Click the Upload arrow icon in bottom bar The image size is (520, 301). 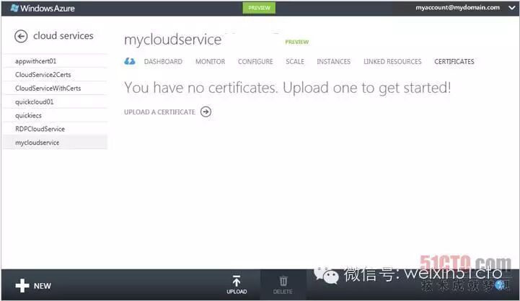(x=237, y=282)
